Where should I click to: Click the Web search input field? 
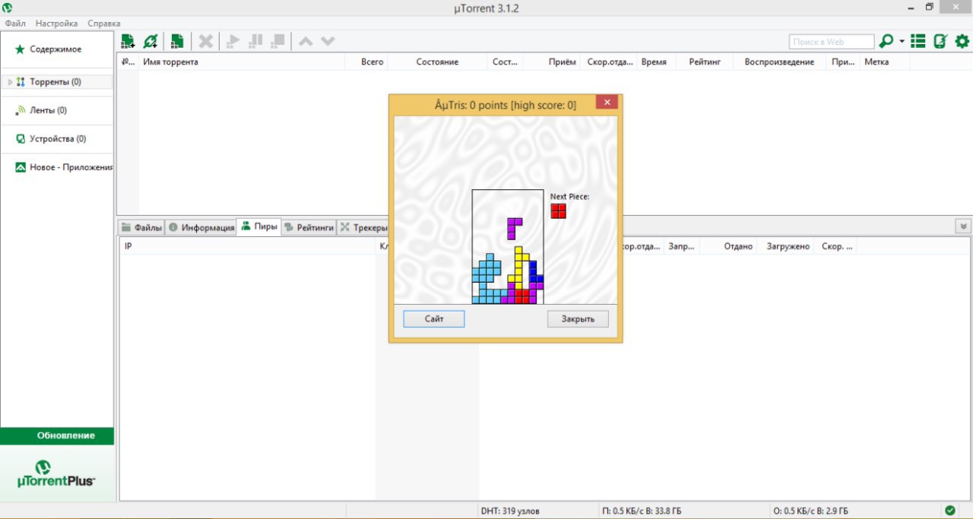(x=832, y=42)
